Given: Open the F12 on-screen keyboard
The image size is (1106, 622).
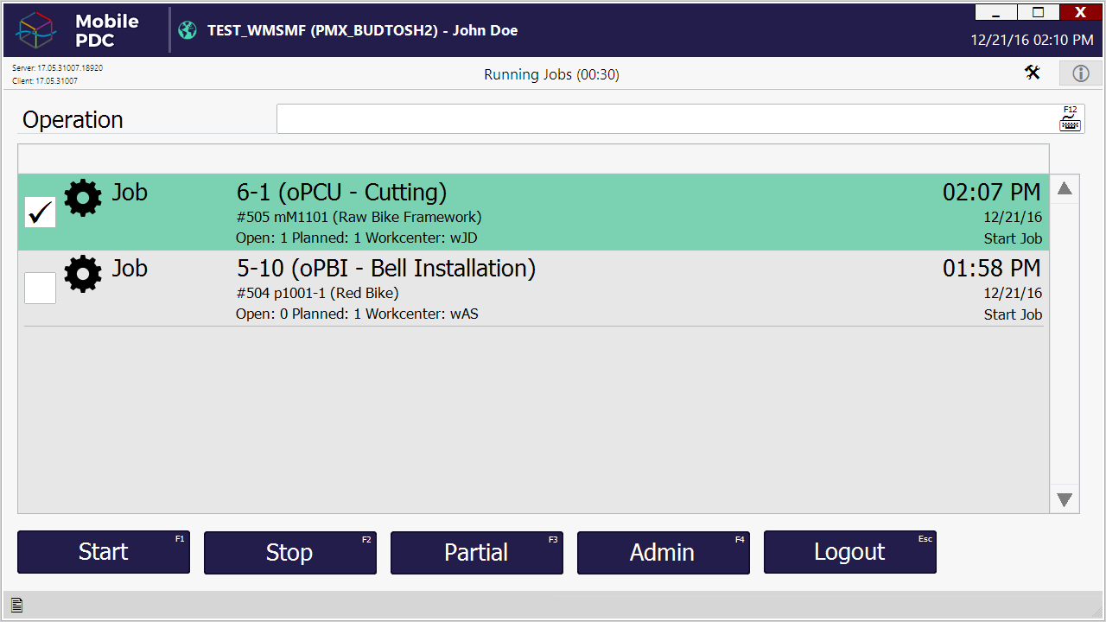Looking at the screenshot, I should pyautogui.click(x=1070, y=119).
